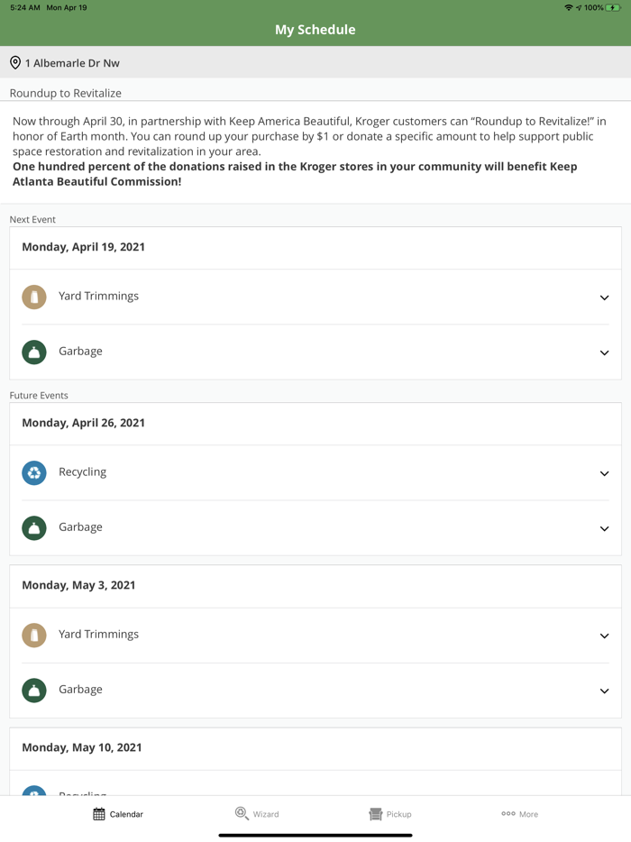Tap Garbage bag icon under May 3

(34, 690)
